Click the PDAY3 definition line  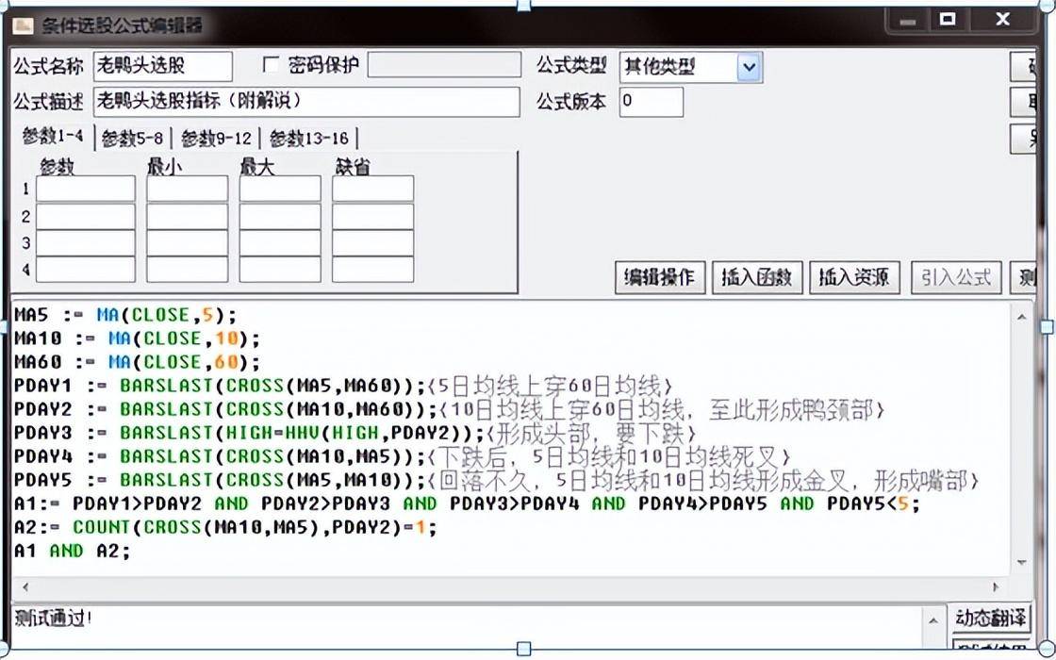(355, 433)
